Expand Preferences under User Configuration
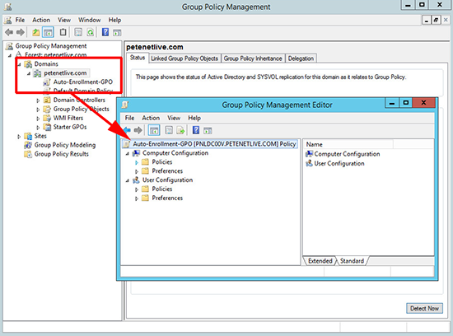The image size is (453, 336). [x=137, y=198]
